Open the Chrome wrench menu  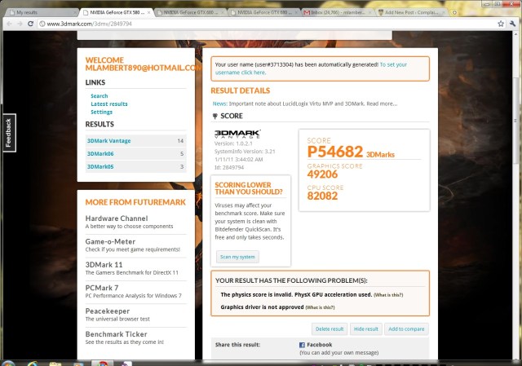click(x=513, y=24)
